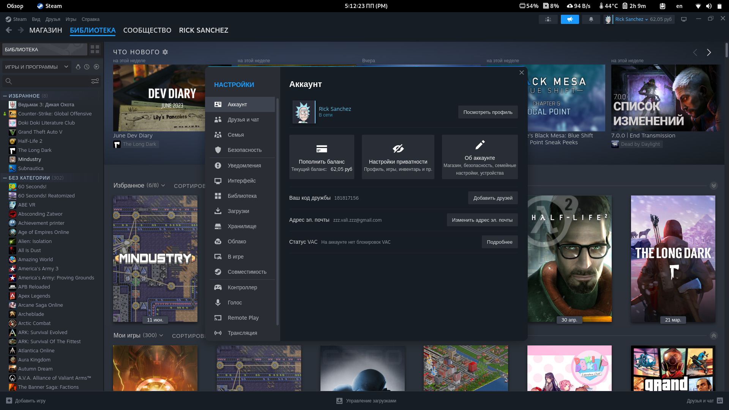Screen dimensions: 729x410
Task: Select Subnautica in the library list
Action: [31, 169]
